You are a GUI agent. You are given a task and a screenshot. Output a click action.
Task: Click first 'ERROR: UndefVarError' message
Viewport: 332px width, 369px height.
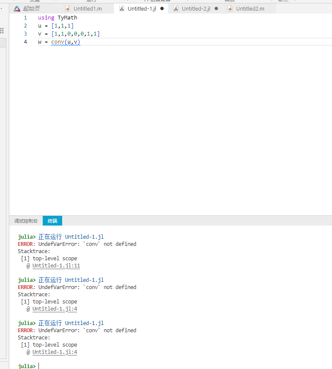click(x=77, y=244)
